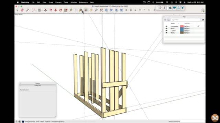Select the red Move tool
This screenshot has height=123, width=220.
[56, 10]
